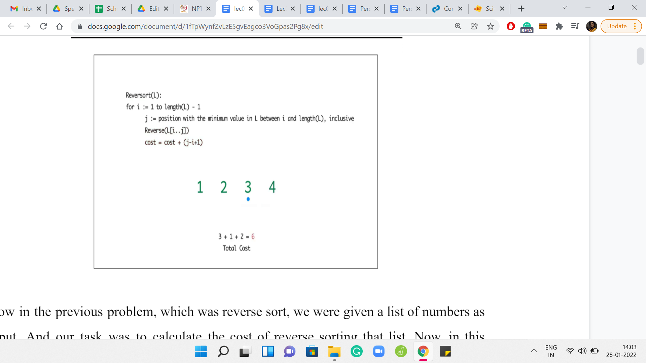The width and height of the screenshot is (646, 363).
Task: Open a new browser tab
Action: 521,9
